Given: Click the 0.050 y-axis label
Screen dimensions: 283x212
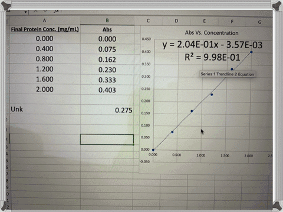Looking at the screenshot, I should click(145, 137).
